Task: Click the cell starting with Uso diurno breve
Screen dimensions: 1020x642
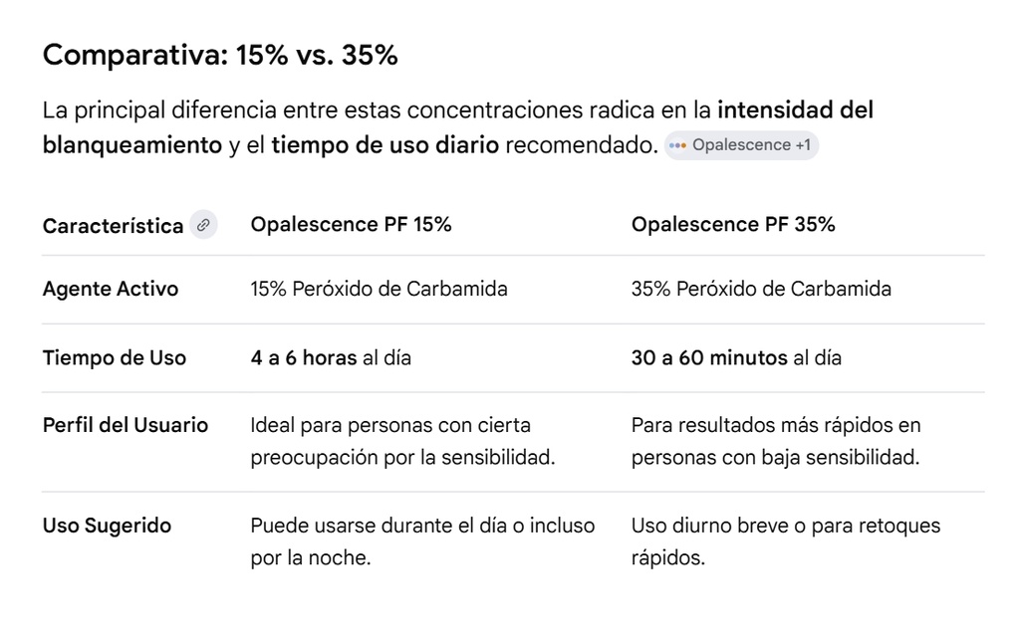Action: point(785,541)
